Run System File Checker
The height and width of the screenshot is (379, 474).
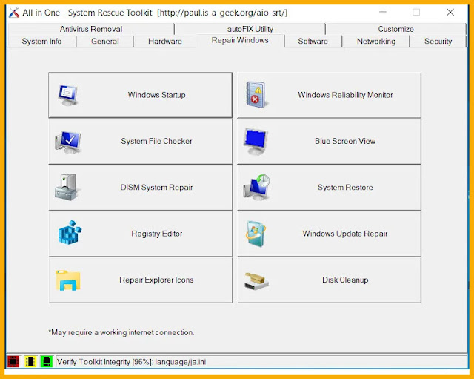click(141, 142)
